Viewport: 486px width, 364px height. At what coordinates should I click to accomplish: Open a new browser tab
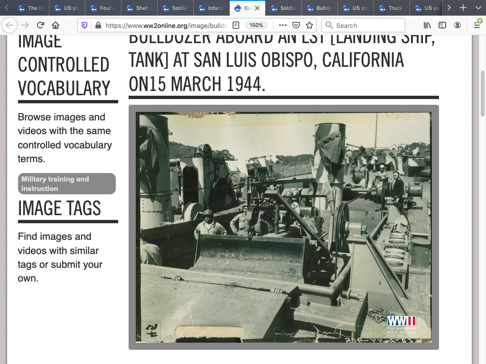coord(463,8)
